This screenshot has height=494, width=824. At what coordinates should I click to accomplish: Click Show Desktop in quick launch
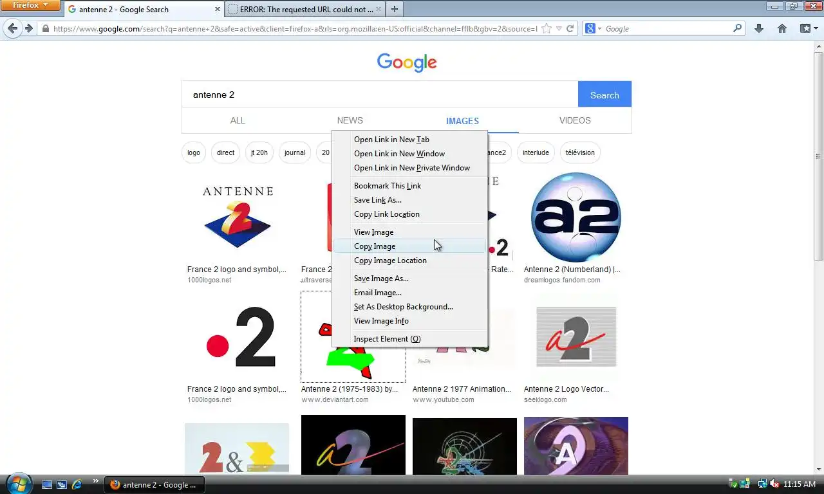[46, 484]
